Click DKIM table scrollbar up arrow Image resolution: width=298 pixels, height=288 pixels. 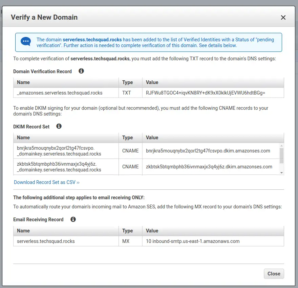[x=281, y=146]
